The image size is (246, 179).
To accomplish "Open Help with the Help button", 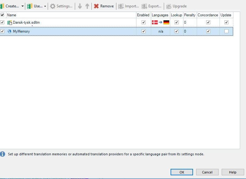I will coord(233,172).
